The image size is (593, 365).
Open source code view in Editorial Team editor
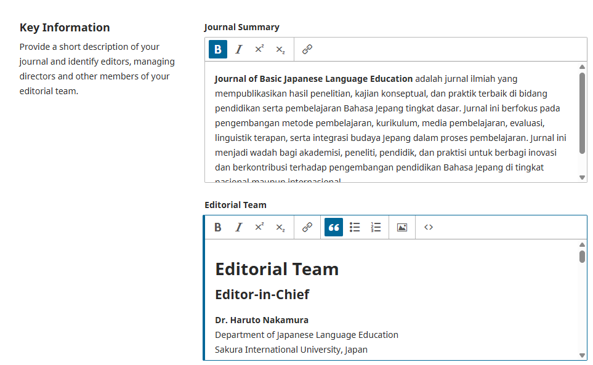tap(429, 227)
